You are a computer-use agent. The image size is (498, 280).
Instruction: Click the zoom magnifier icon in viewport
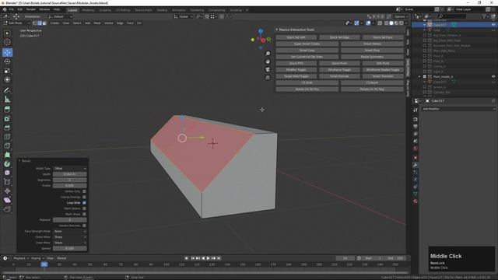(x=268, y=54)
